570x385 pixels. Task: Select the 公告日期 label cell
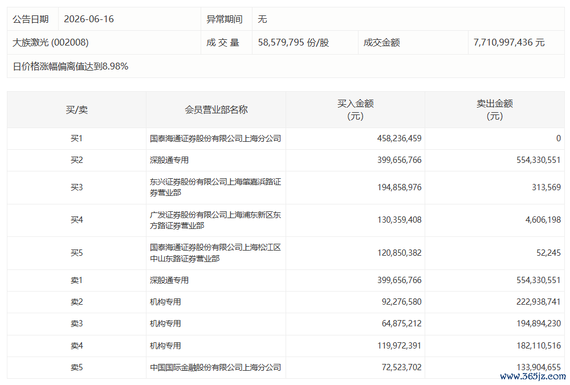click(x=31, y=19)
